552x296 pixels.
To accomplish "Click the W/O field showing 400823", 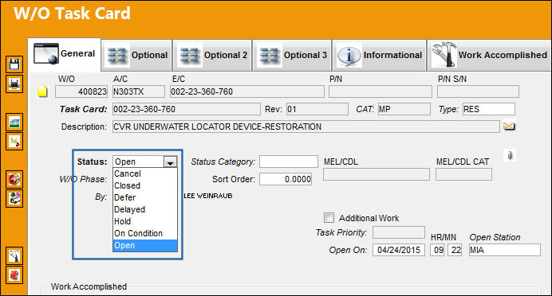I will (81, 92).
